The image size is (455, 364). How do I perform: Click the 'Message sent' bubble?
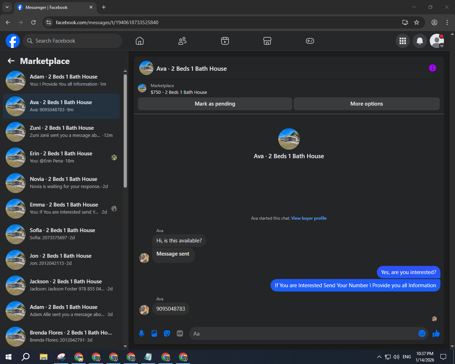point(173,255)
